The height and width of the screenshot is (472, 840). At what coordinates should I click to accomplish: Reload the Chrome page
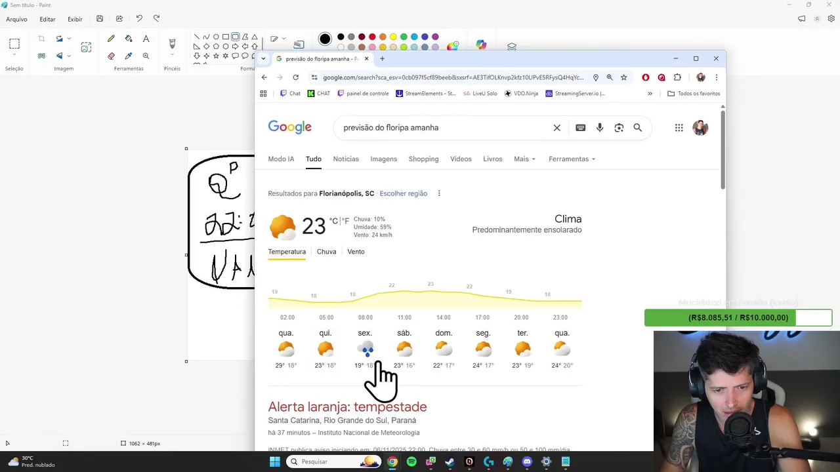pos(295,77)
